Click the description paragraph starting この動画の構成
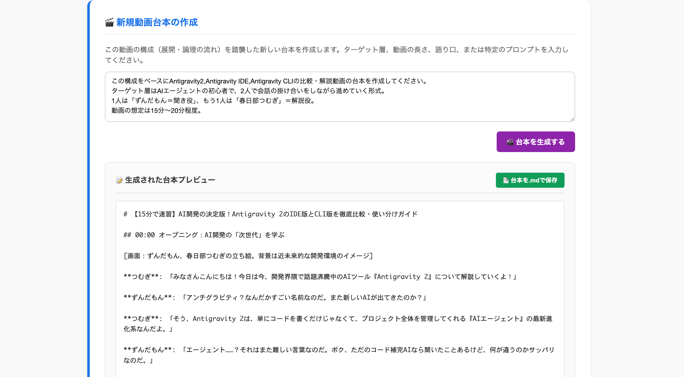Screen dimensions: 684x377 (337, 55)
